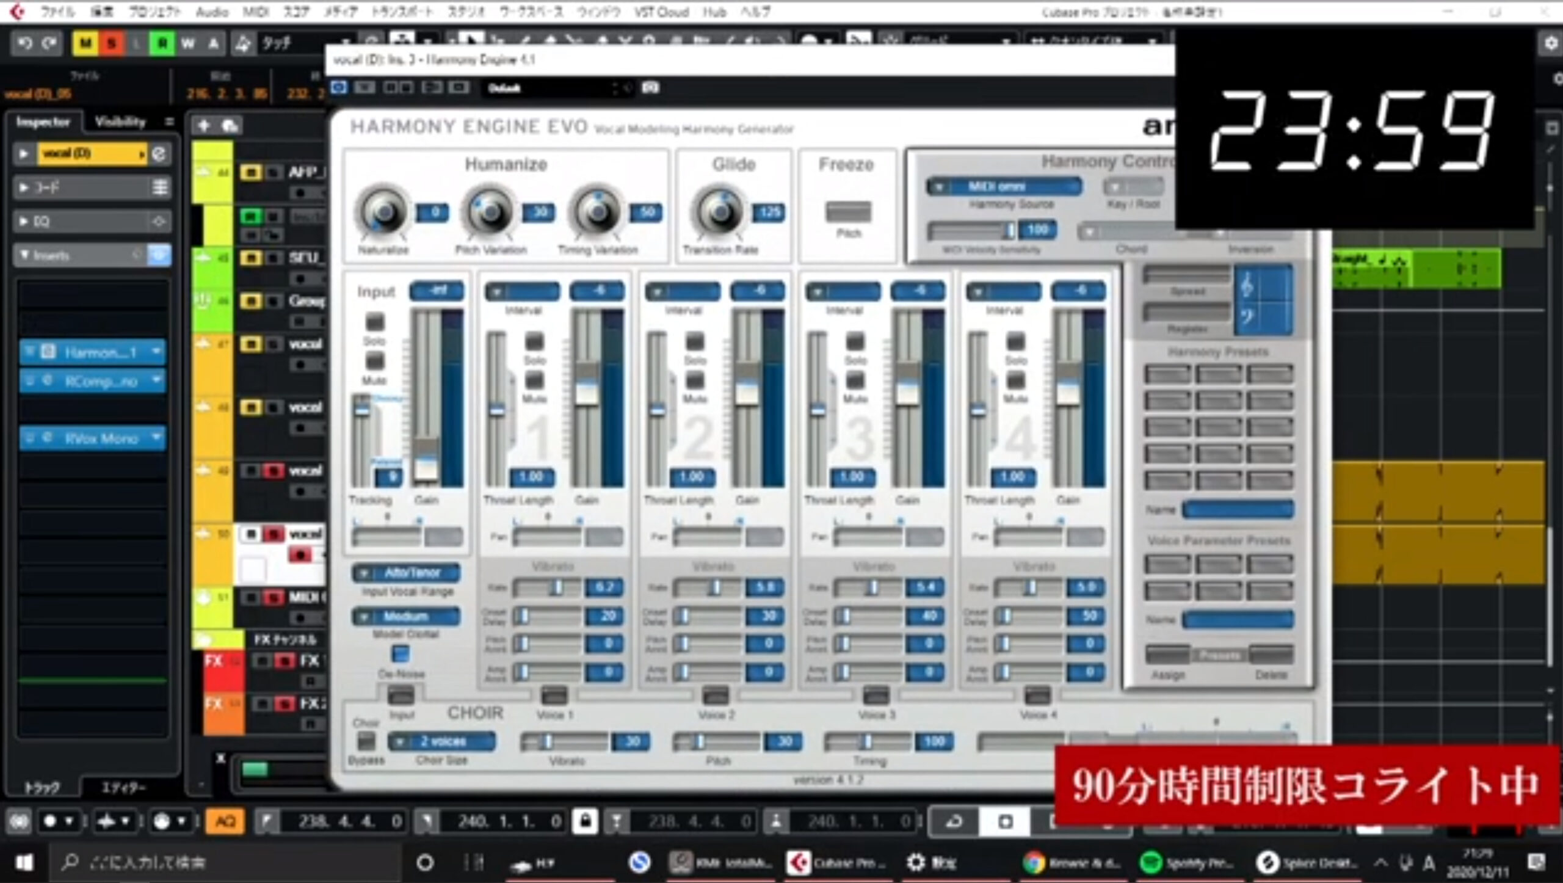Image resolution: width=1563 pixels, height=883 pixels.
Task: Toggle the Freeze Pitch button
Action: tap(848, 212)
